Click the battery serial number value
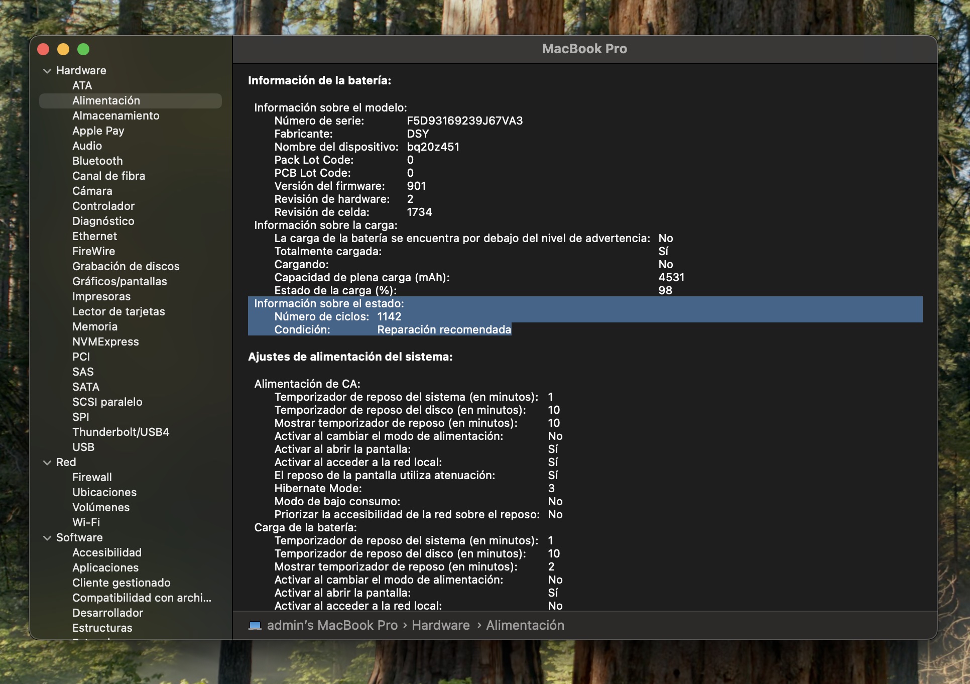The image size is (970, 684). pyautogui.click(x=464, y=121)
